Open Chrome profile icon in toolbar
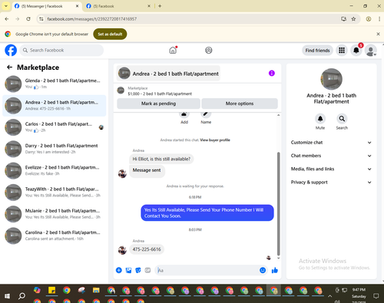Viewport: 384px width, 303px height. click(369, 19)
